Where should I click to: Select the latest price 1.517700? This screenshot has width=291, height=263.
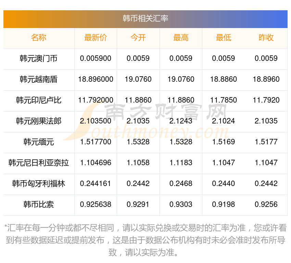(96, 142)
